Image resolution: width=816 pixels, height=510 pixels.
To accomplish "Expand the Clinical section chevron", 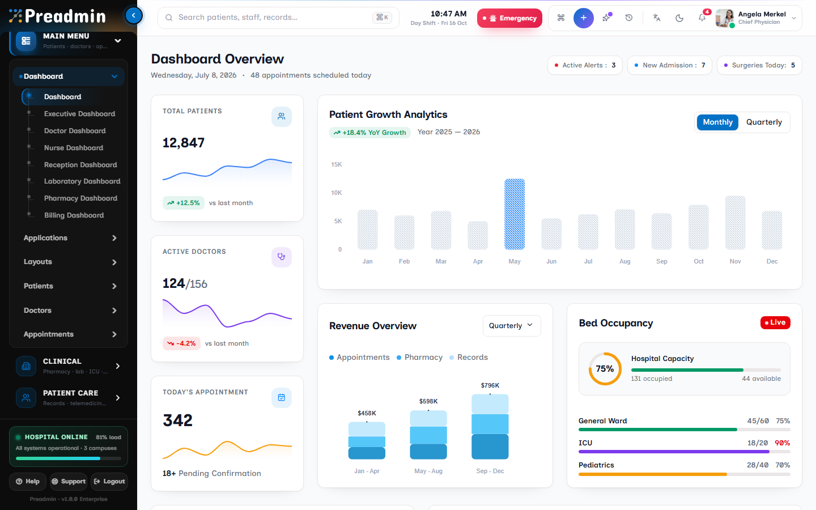I will point(118,366).
